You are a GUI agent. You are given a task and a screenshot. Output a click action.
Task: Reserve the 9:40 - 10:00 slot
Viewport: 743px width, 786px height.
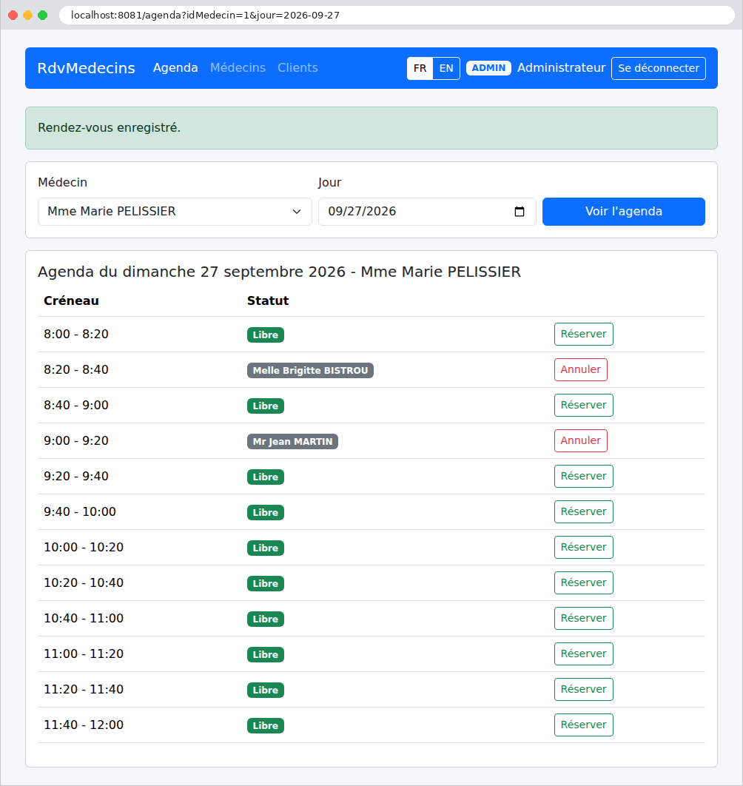[x=584, y=512]
